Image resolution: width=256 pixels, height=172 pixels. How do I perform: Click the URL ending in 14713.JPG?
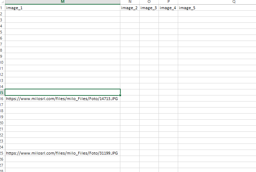point(62,99)
